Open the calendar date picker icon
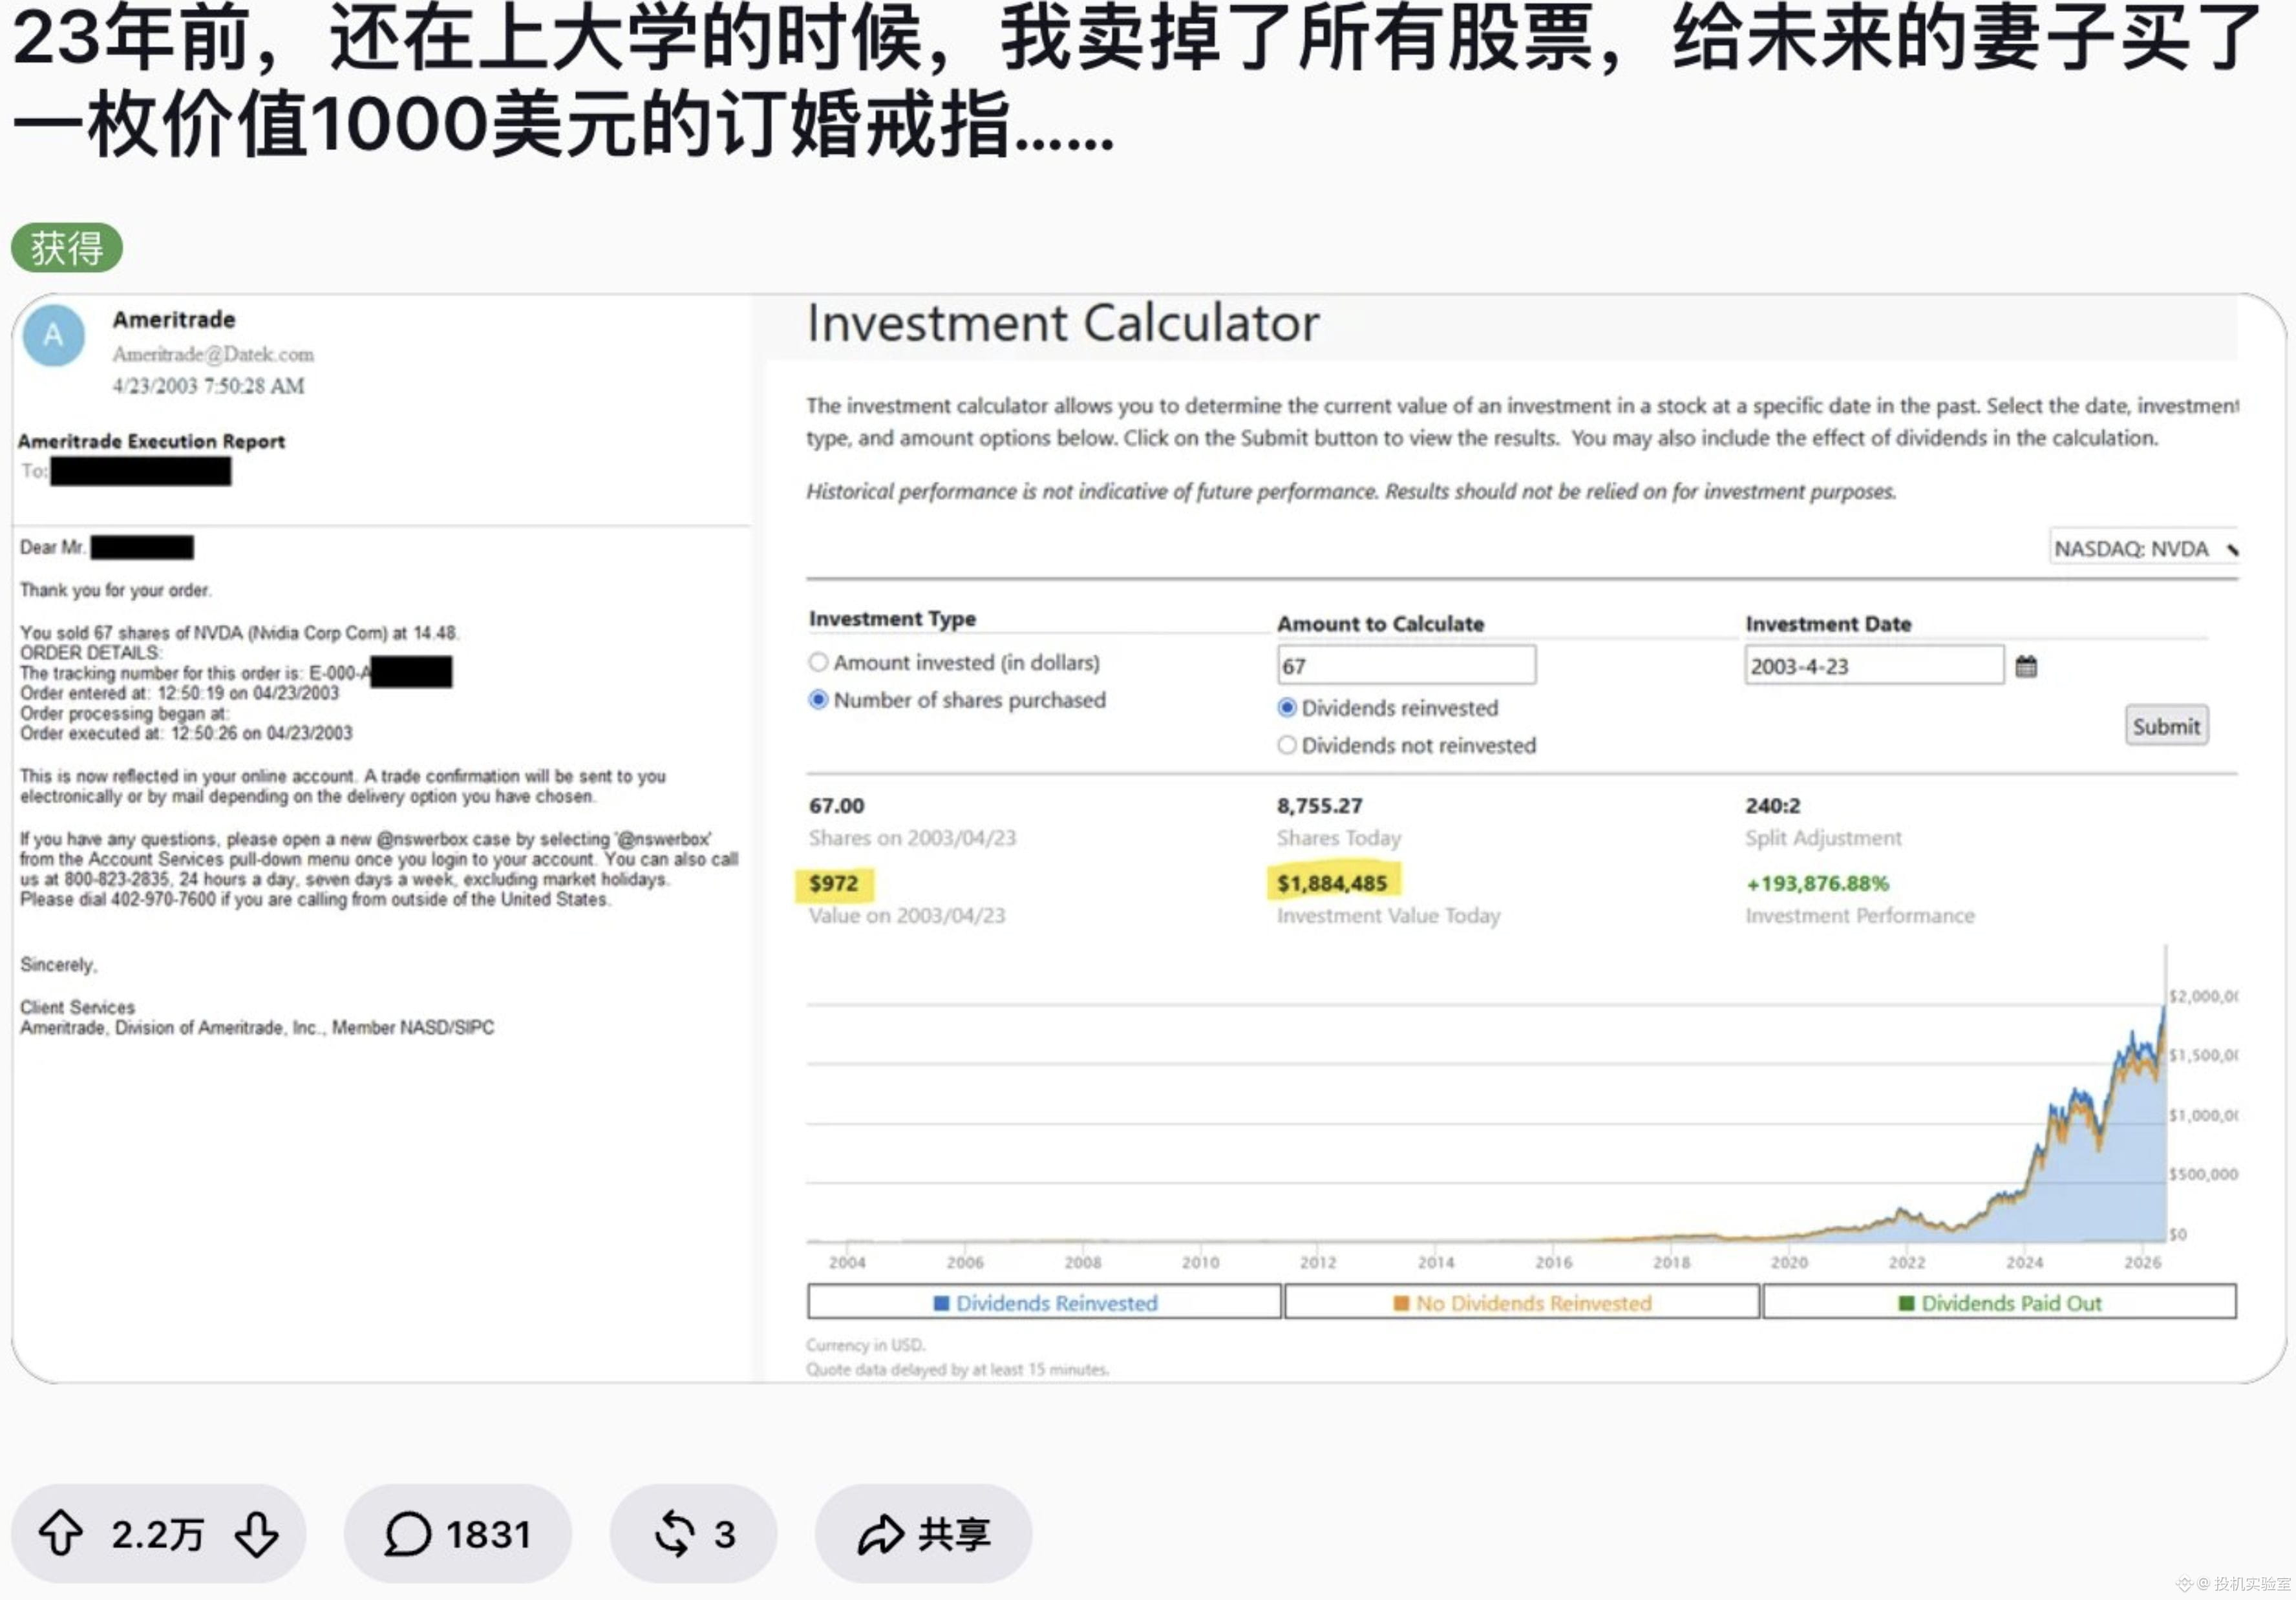This screenshot has width=2296, height=1600. 2025,666
